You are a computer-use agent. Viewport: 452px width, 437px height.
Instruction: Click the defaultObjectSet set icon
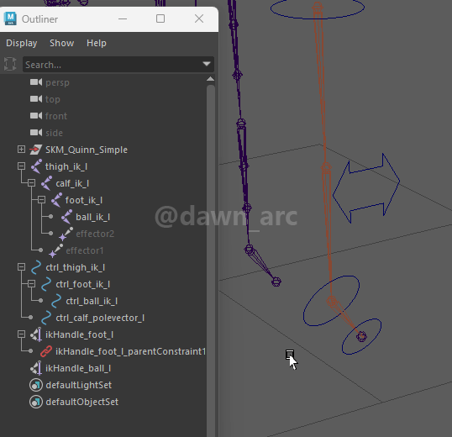[x=36, y=402]
